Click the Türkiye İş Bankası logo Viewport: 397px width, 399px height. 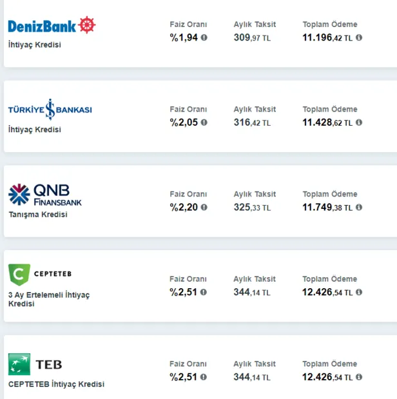(x=50, y=110)
